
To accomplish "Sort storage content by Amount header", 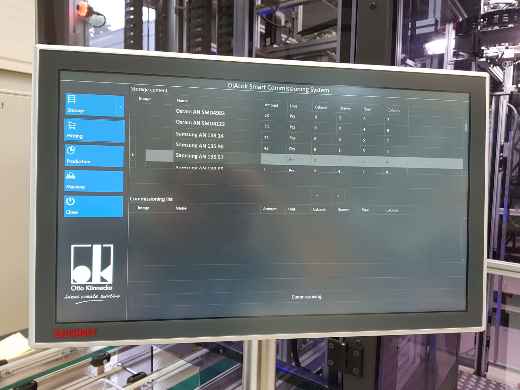I will pyautogui.click(x=271, y=105).
